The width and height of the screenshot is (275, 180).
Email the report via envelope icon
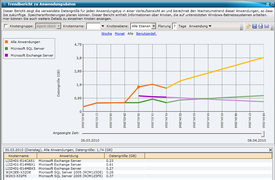coord(267,26)
